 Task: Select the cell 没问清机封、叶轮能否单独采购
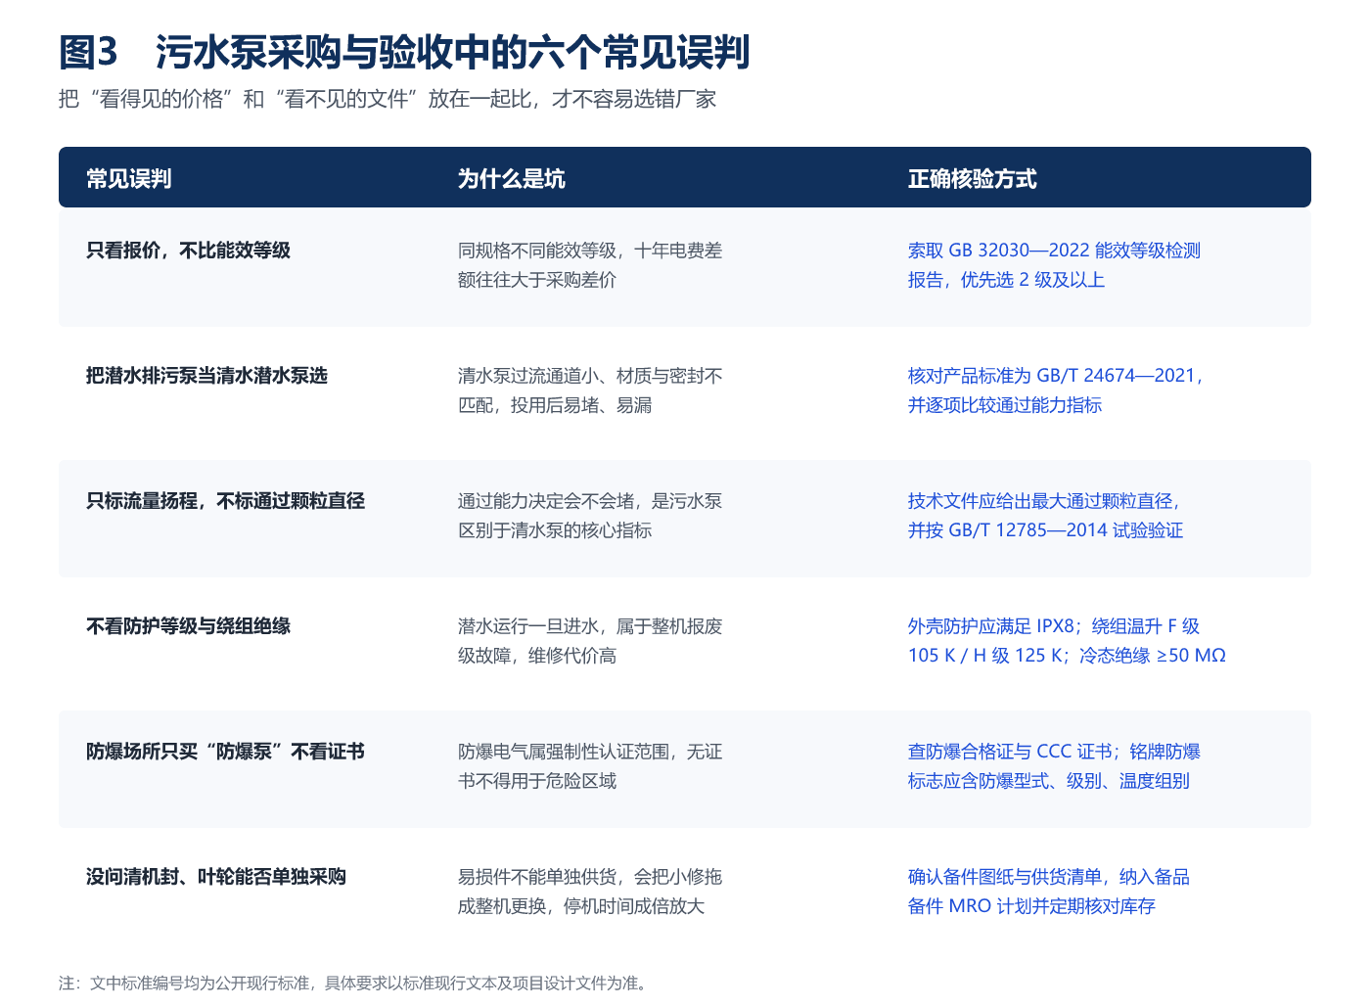(x=216, y=877)
